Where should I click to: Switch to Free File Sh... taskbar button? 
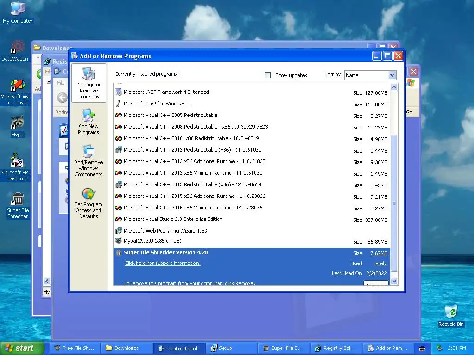coord(75,349)
